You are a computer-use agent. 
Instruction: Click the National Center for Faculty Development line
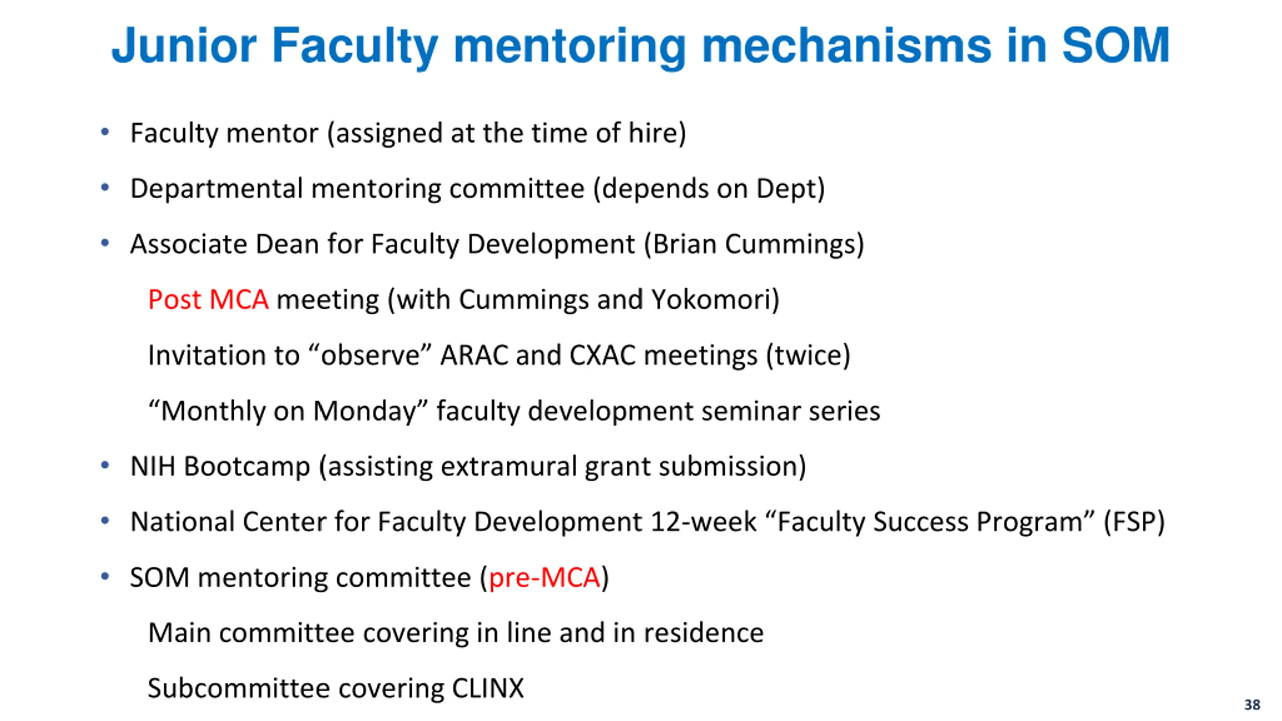(648, 522)
